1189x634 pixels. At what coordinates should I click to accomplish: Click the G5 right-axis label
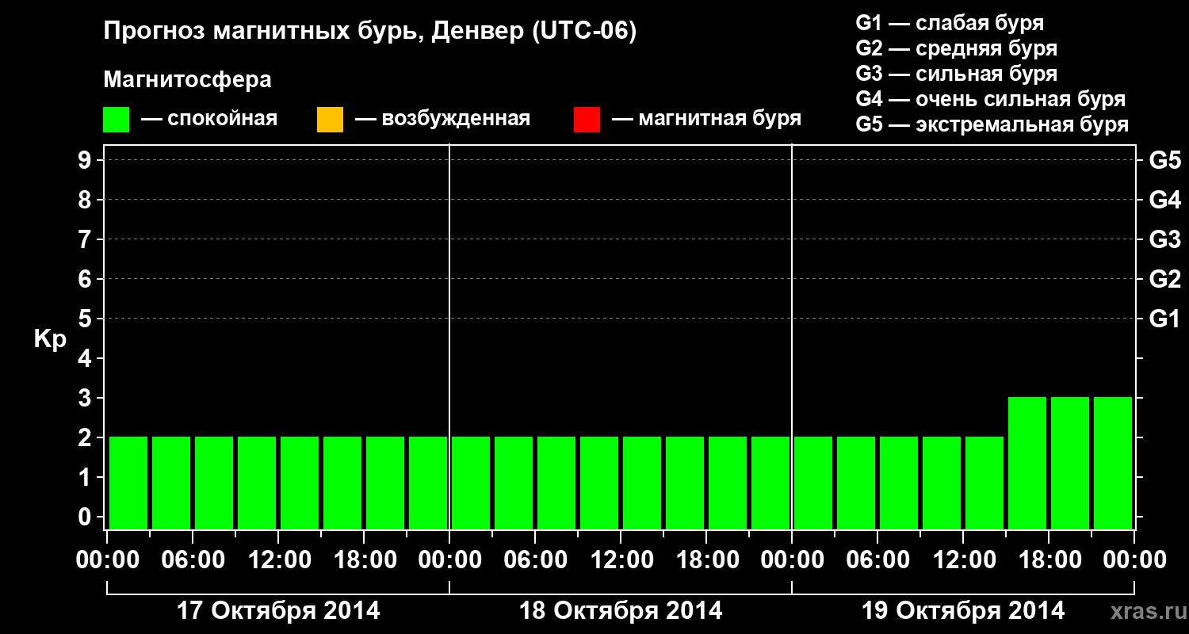click(x=1165, y=160)
